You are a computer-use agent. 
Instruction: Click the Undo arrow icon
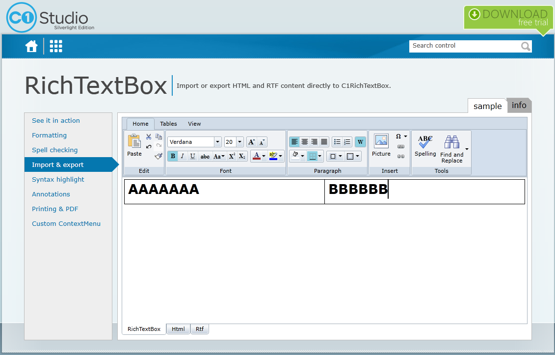pyautogui.click(x=149, y=146)
